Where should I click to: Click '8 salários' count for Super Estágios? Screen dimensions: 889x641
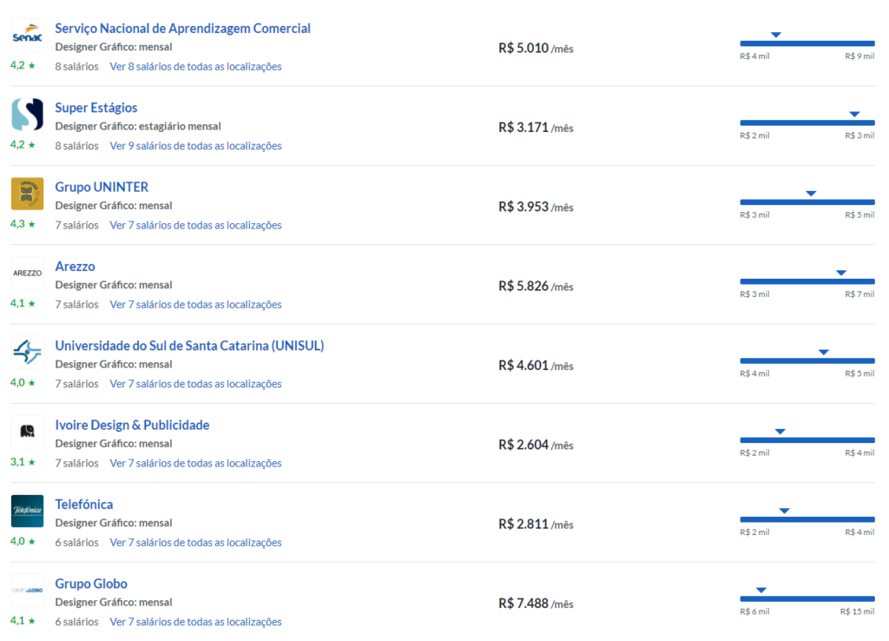tap(76, 146)
